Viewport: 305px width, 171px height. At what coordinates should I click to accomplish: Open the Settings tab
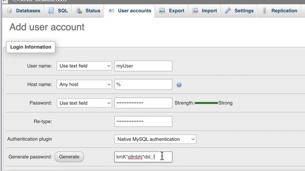coord(239,11)
